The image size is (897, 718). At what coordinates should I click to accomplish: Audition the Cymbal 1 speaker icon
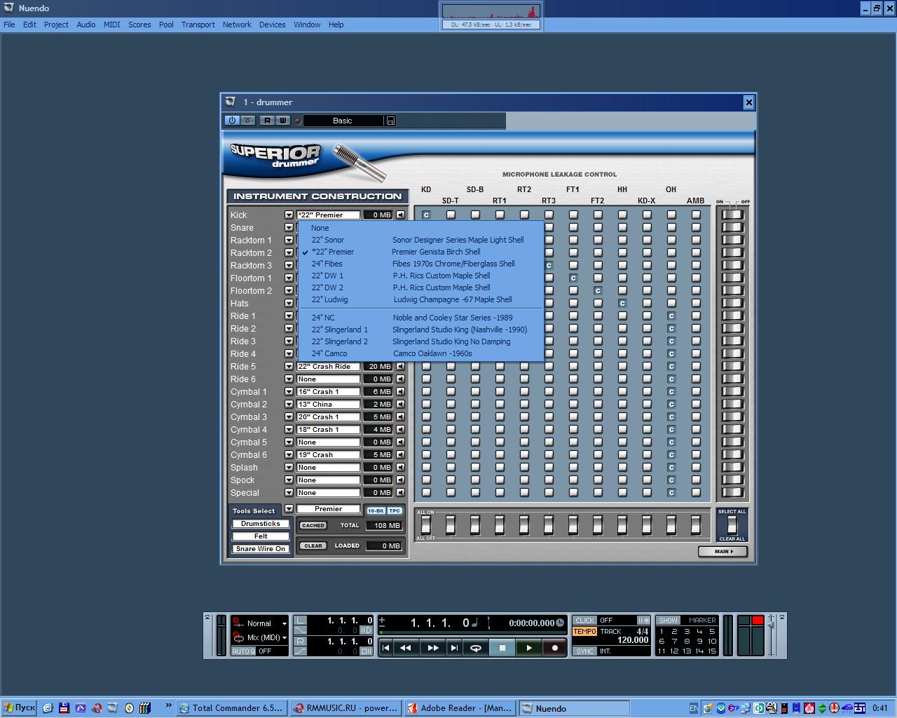[401, 392]
